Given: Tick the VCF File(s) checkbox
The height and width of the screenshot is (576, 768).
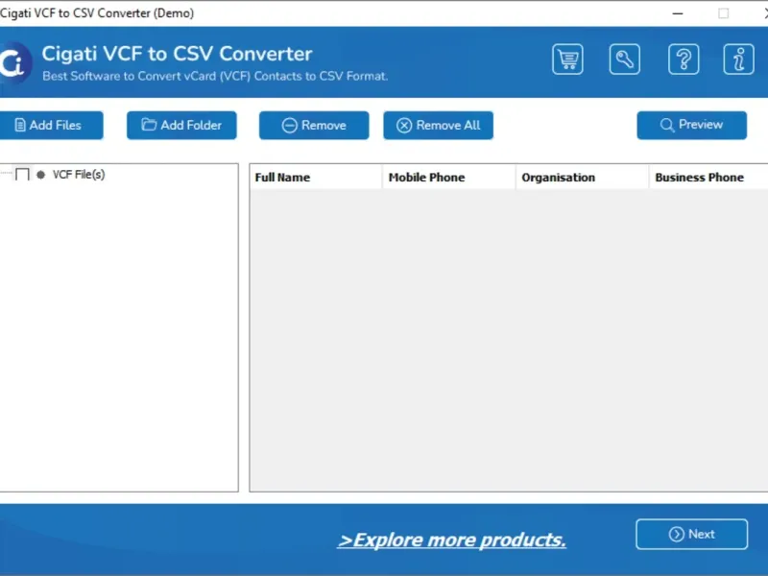Looking at the screenshot, I should pyautogui.click(x=22, y=175).
